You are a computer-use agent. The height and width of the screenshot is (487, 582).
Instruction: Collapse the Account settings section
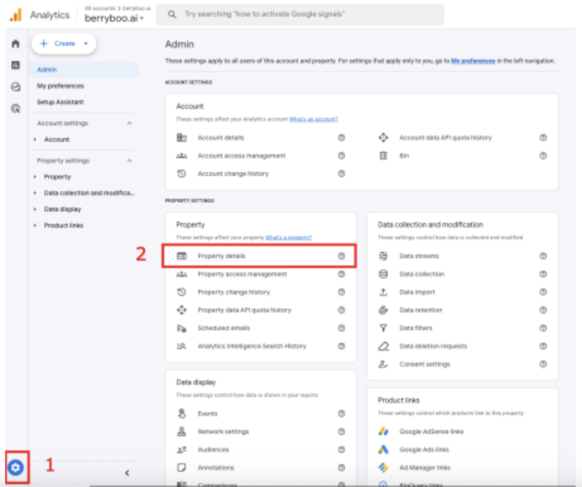[x=129, y=123]
